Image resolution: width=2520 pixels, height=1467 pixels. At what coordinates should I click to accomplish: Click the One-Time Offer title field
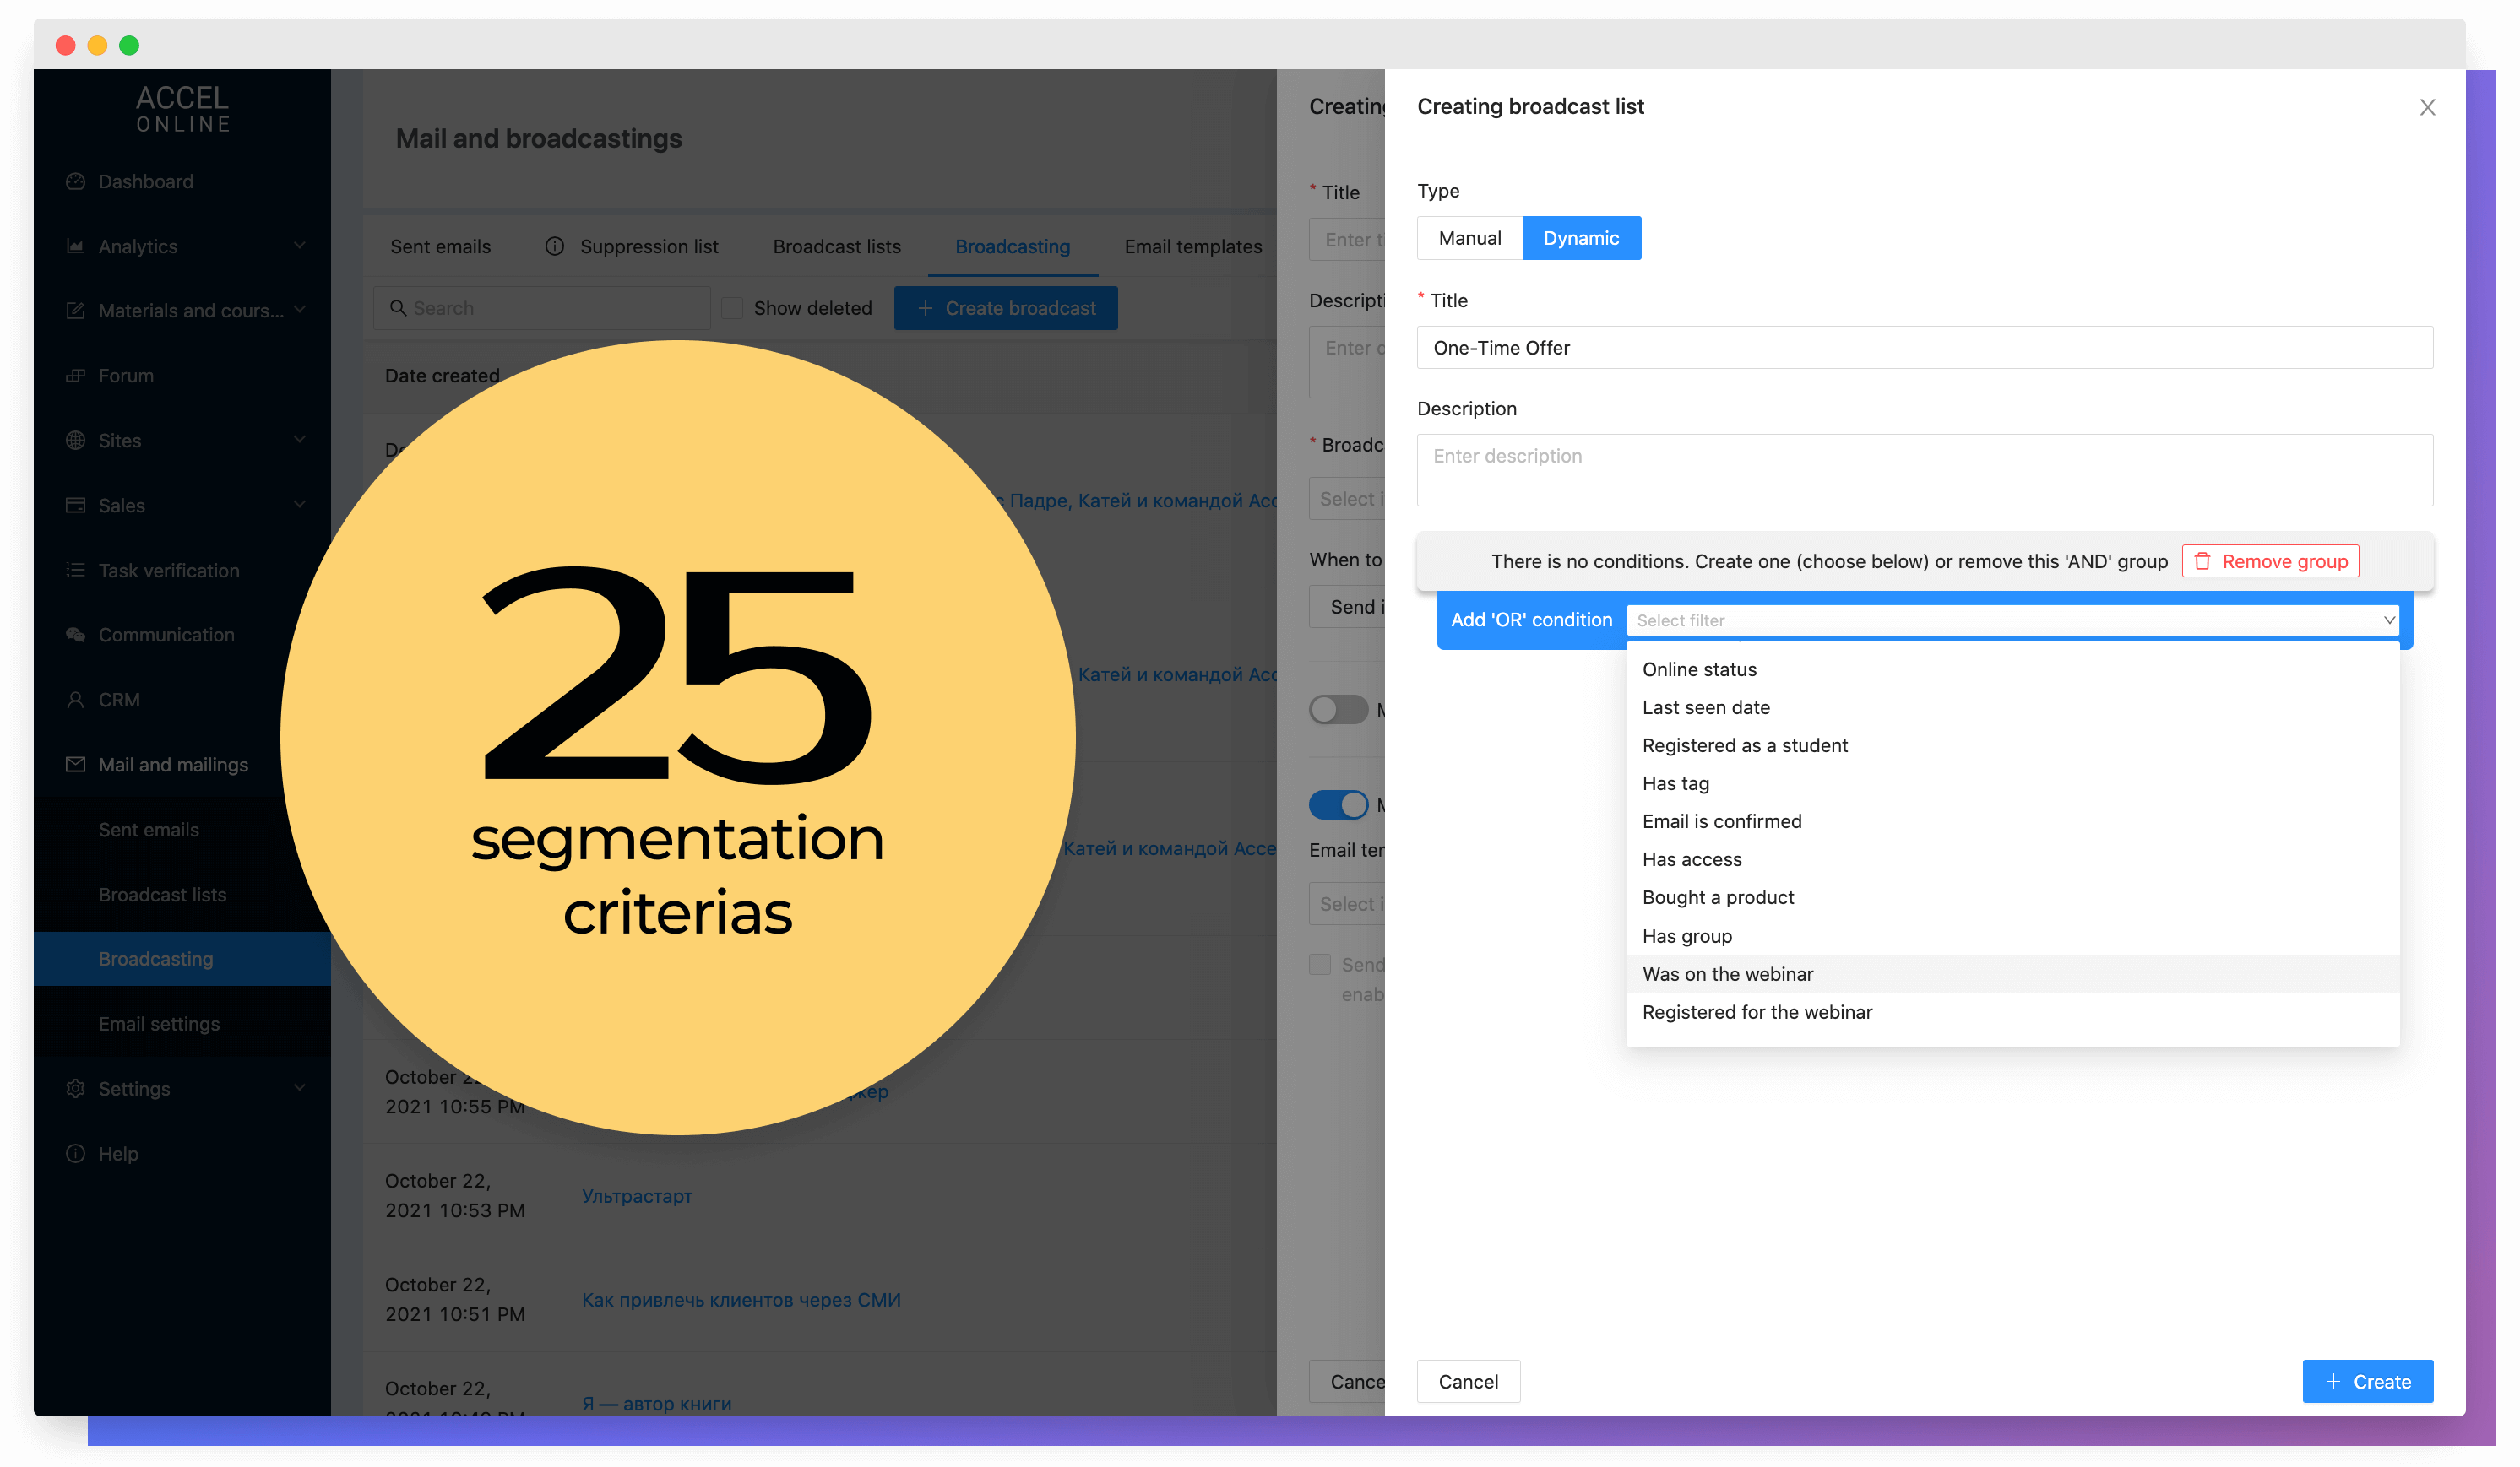[1924, 348]
